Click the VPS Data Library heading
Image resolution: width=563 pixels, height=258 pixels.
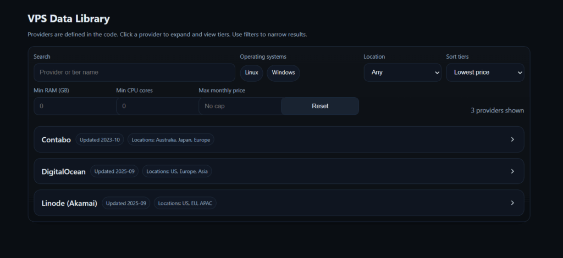69,19
